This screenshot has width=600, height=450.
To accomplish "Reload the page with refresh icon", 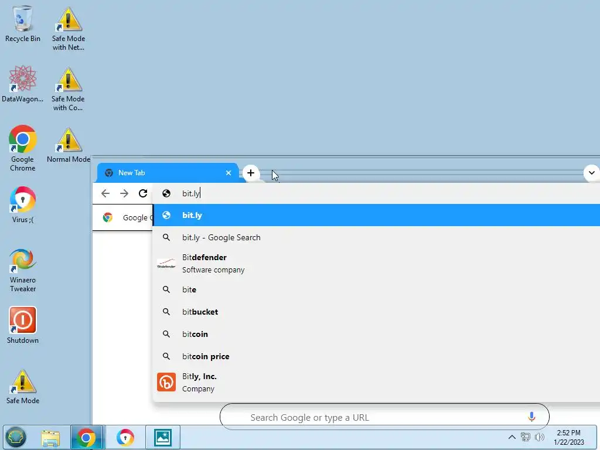I will pyautogui.click(x=143, y=193).
